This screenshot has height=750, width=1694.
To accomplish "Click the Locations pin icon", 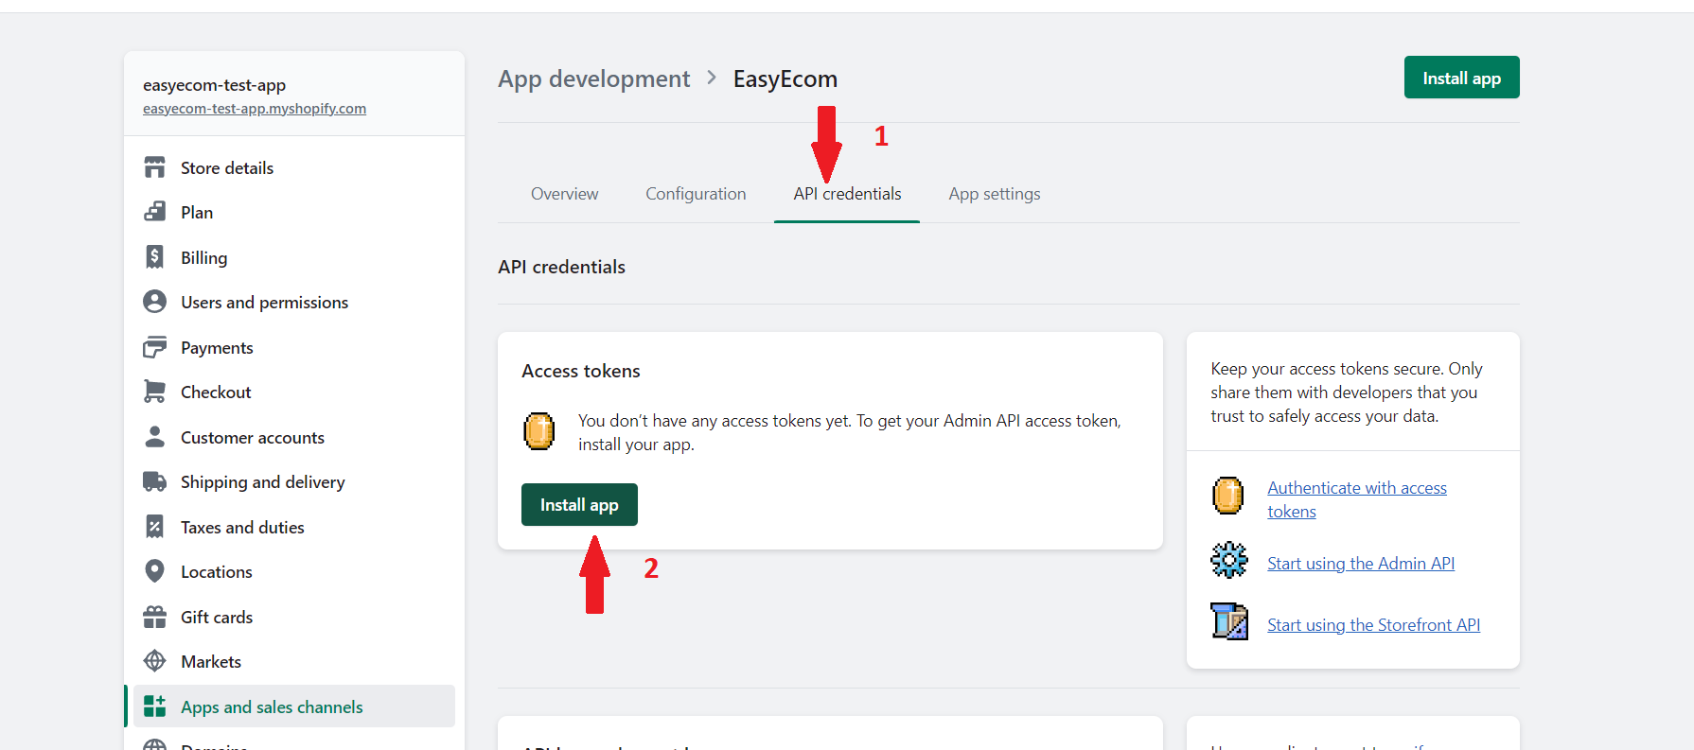I will click(x=154, y=571).
